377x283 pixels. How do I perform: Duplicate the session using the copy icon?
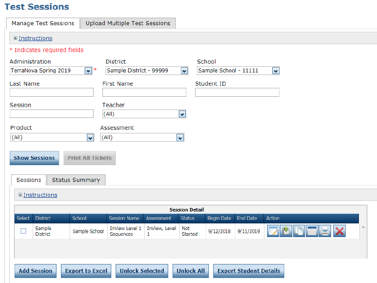coord(299,230)
